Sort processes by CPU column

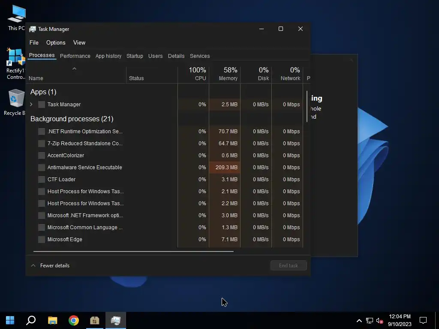coord(193,75)
